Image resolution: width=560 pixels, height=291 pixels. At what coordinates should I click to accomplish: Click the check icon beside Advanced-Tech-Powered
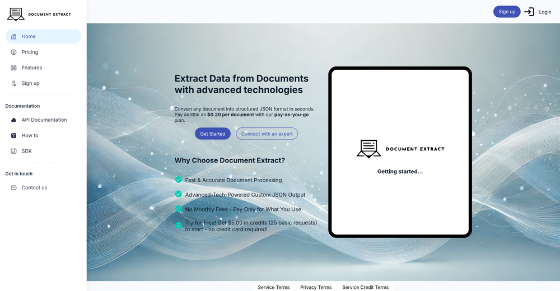pyautogui.click(x=179, y=194)
